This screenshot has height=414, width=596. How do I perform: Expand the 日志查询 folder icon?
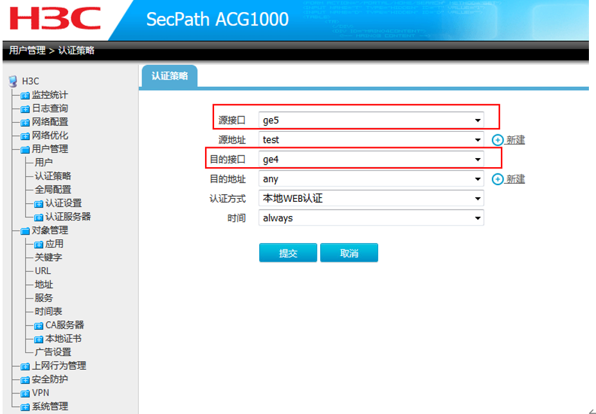click(x=25, y=109)
